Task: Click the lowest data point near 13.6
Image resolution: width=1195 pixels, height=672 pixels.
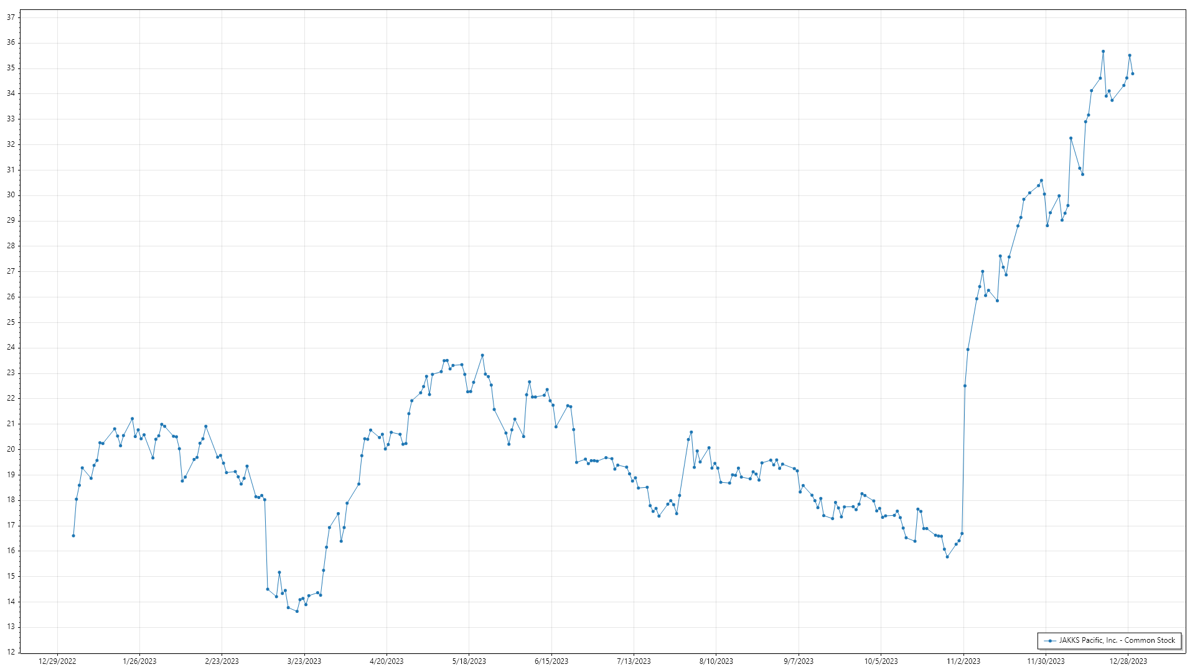Action: pos(297,611)
